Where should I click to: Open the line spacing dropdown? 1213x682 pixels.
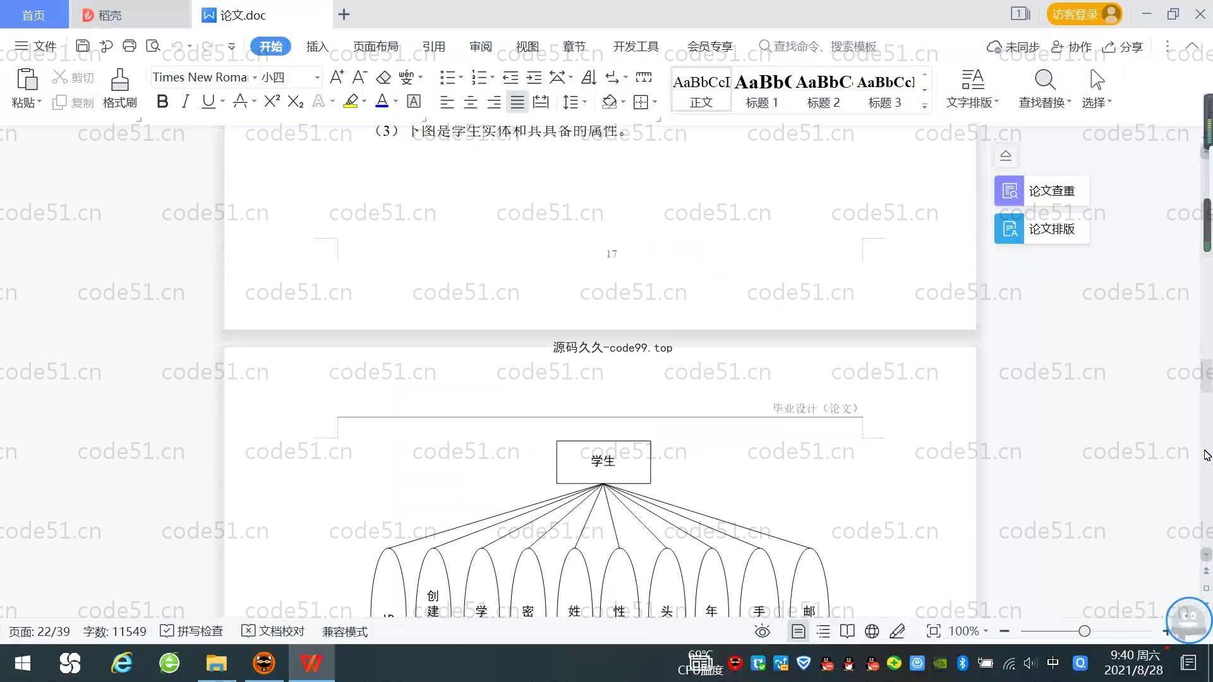tap(584, 102)
